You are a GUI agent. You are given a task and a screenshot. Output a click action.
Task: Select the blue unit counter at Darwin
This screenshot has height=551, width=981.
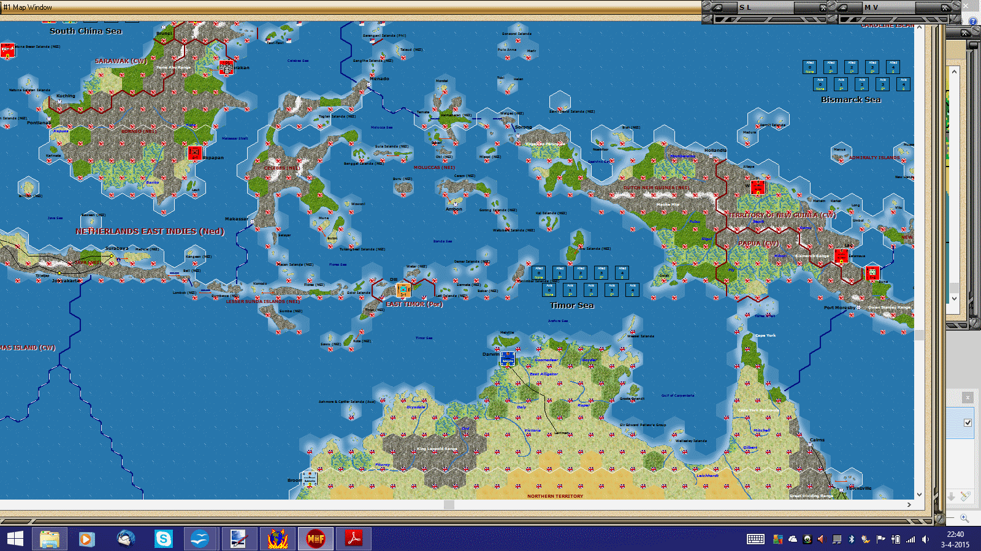click(507, 359)
